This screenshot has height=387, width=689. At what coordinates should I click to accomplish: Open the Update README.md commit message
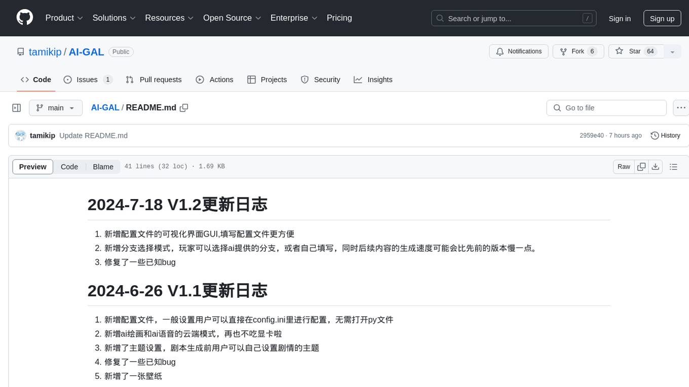(x=93, y=135)
